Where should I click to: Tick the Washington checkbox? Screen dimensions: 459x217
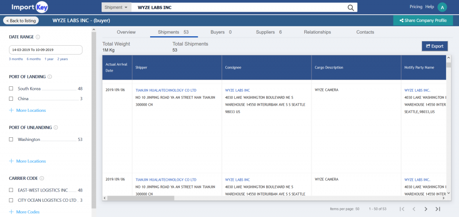pos(11,139)
